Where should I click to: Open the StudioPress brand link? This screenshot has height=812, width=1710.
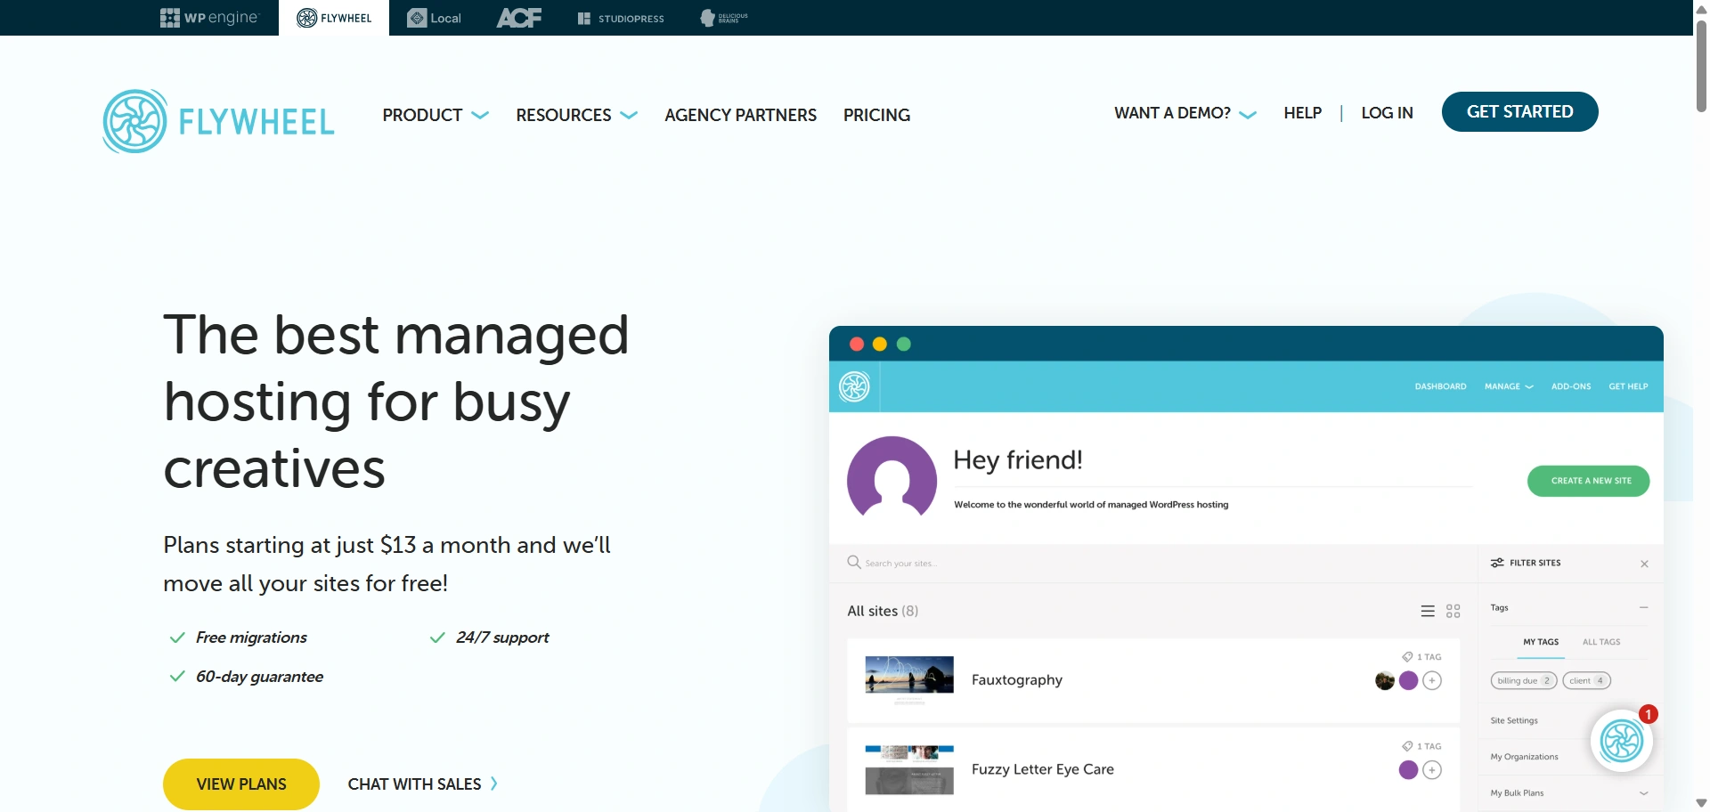tap(621, 18)
